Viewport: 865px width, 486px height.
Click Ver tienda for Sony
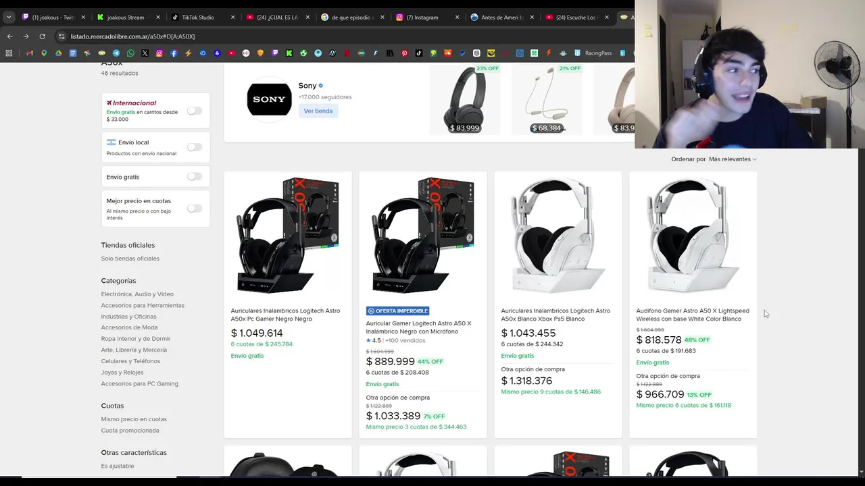318,111
